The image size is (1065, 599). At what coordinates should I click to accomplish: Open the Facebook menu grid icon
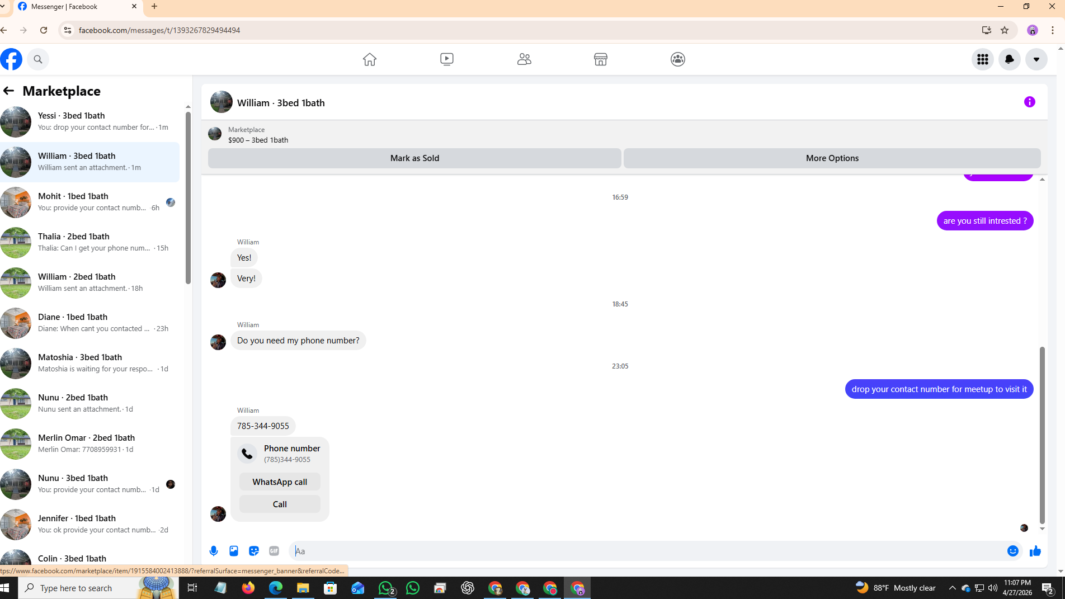click(983, 59)
